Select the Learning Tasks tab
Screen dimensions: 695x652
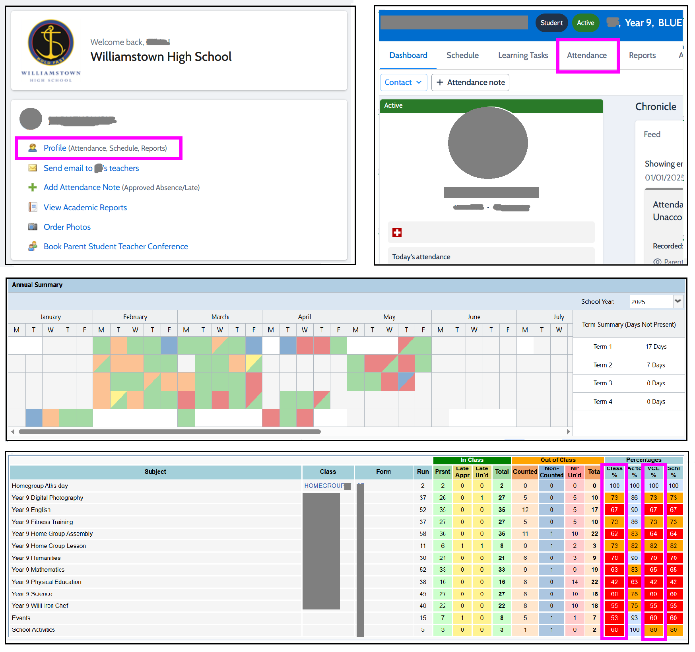[x=523, y=55]
